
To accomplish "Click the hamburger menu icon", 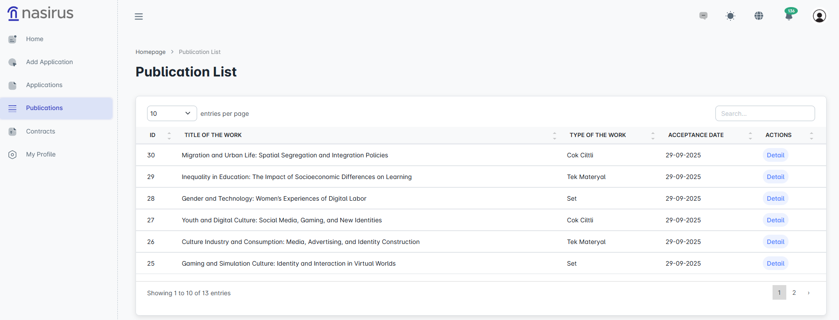I will pyautogui.click(x=139, y=16).
